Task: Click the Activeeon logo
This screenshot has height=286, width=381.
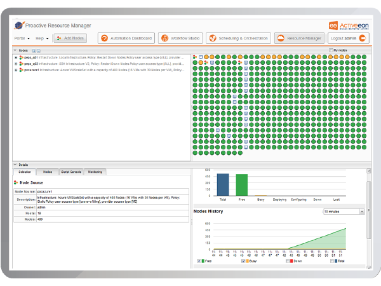Action: [x=349, y=25]
